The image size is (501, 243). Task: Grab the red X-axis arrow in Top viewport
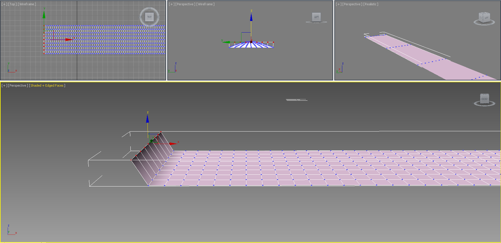pos(69,39)
